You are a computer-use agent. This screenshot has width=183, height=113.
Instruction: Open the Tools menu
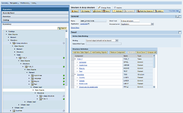34,3
